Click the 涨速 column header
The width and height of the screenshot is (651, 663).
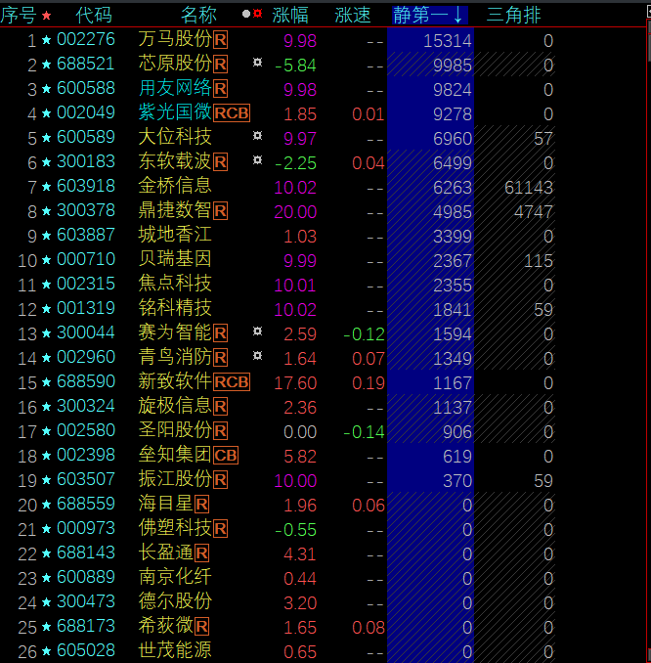[353, 16]
